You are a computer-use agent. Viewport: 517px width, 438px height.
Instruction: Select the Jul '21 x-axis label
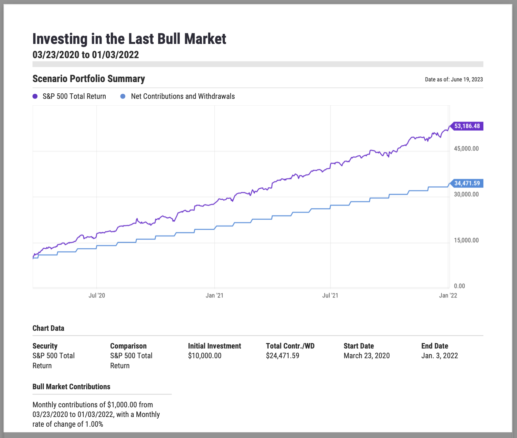[330, 296]
